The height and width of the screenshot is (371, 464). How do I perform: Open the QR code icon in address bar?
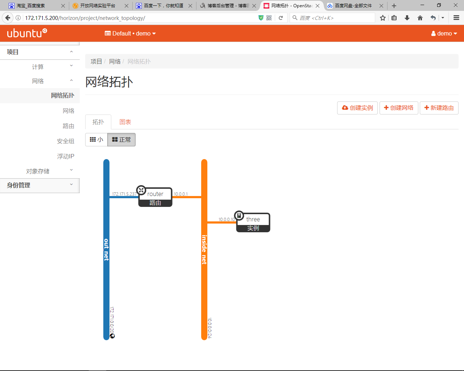[269, 18]
